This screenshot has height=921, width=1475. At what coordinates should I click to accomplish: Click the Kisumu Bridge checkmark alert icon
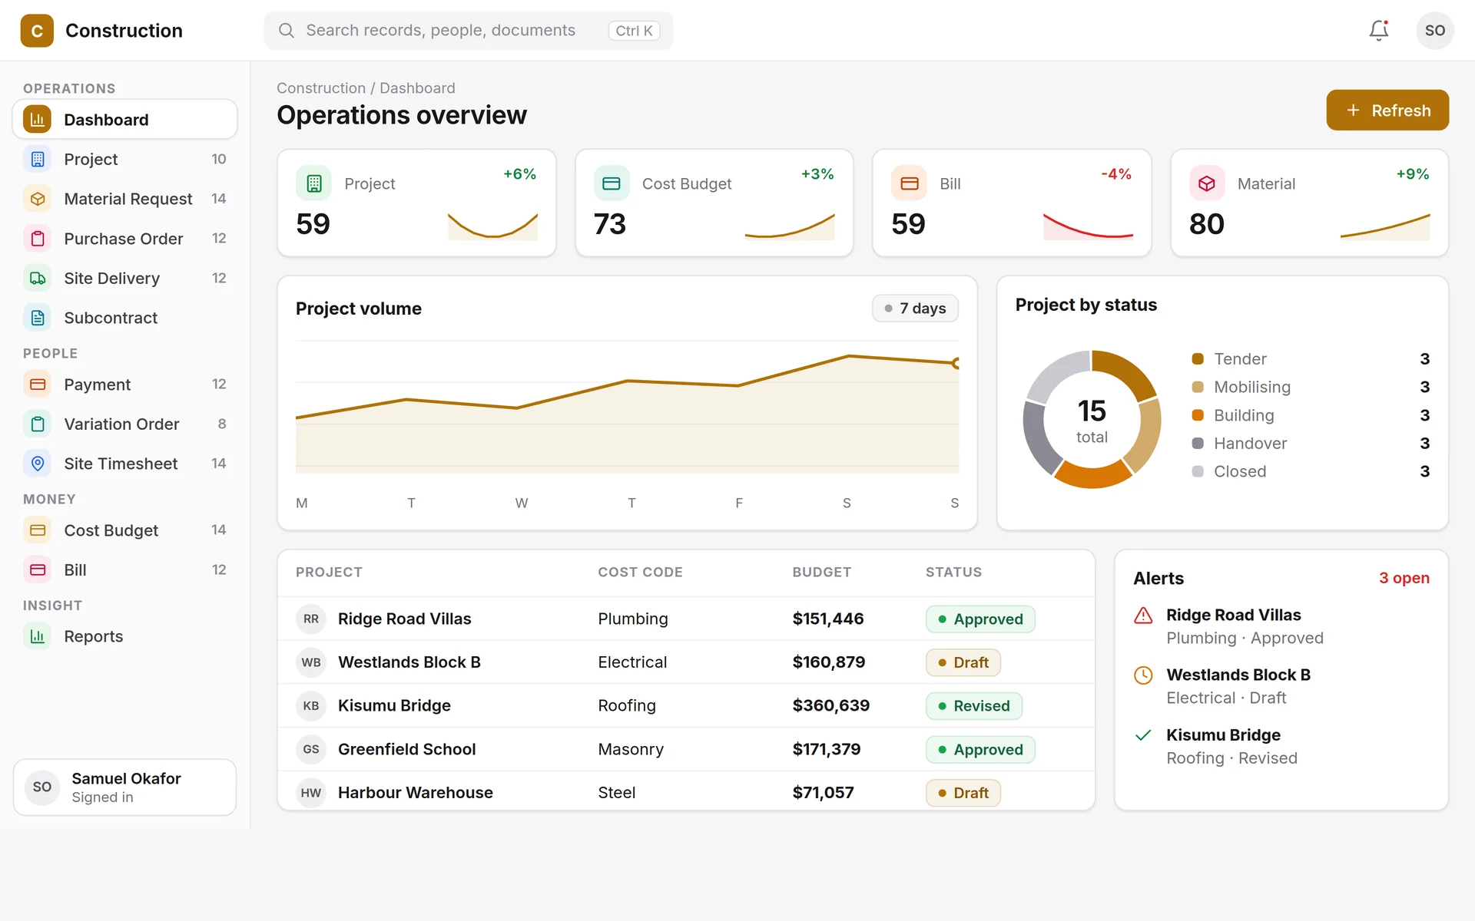coord(1143,735)
